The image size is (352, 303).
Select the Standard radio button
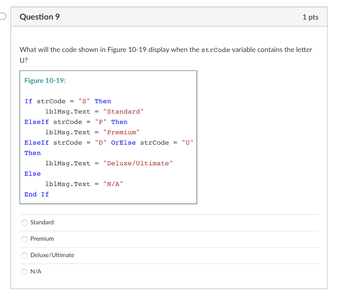[24, 223]
